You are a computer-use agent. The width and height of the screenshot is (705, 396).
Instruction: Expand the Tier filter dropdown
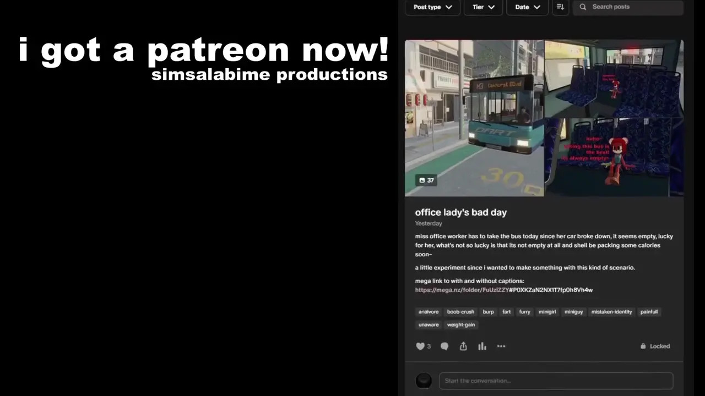[483, 7]
